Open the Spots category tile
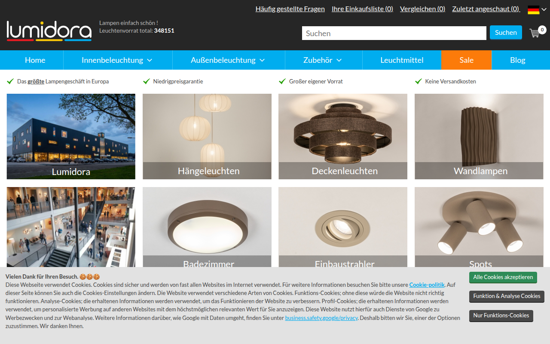Image resolution: width=550 pixels, height=344 pixels. pos(479,227)
